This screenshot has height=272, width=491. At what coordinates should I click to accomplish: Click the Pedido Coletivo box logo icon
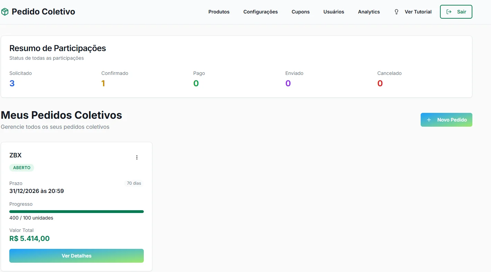click(x=5, y=12)
